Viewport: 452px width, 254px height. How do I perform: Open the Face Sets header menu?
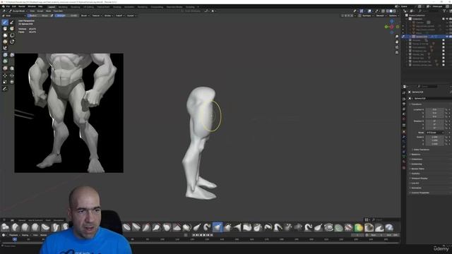point(58,11)
